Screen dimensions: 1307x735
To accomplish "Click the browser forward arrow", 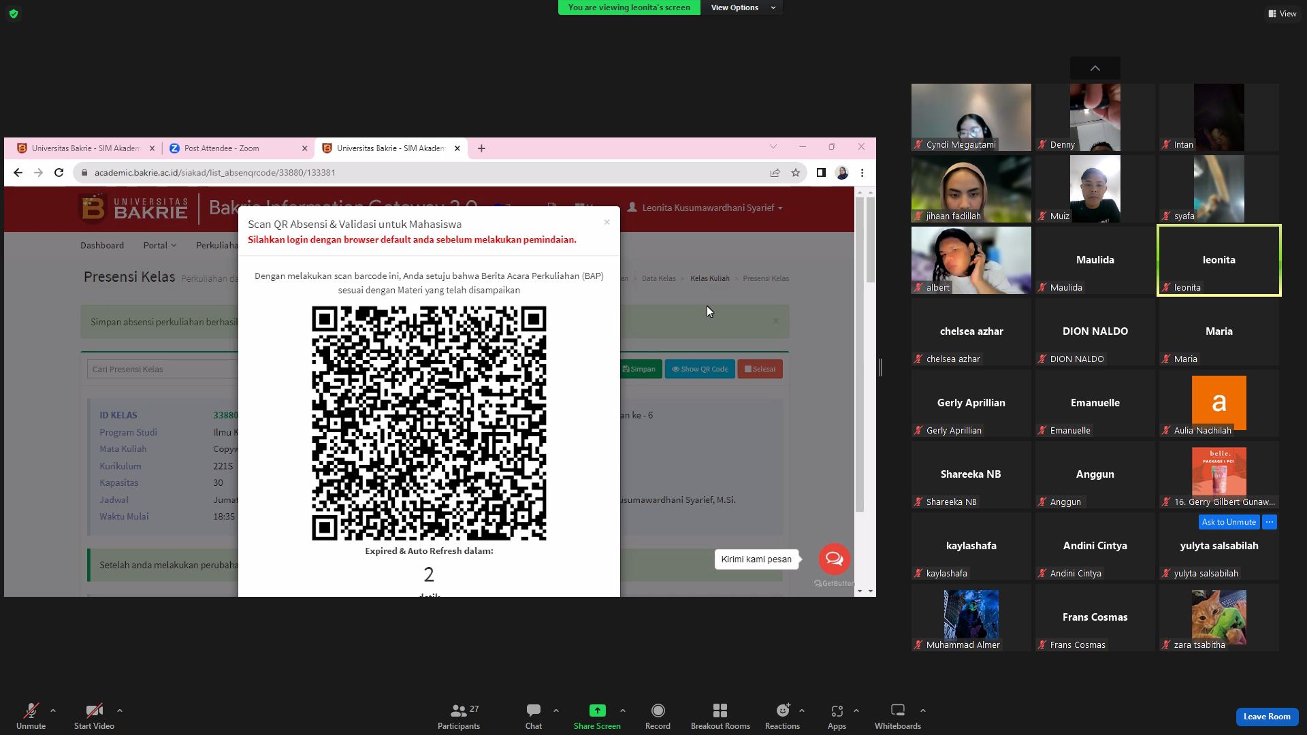I will click(x=38, y=173).
